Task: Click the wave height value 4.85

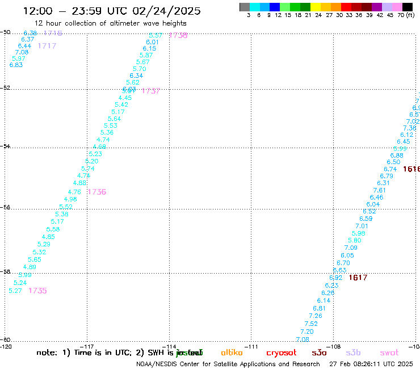Action: [x=48, y=237]
